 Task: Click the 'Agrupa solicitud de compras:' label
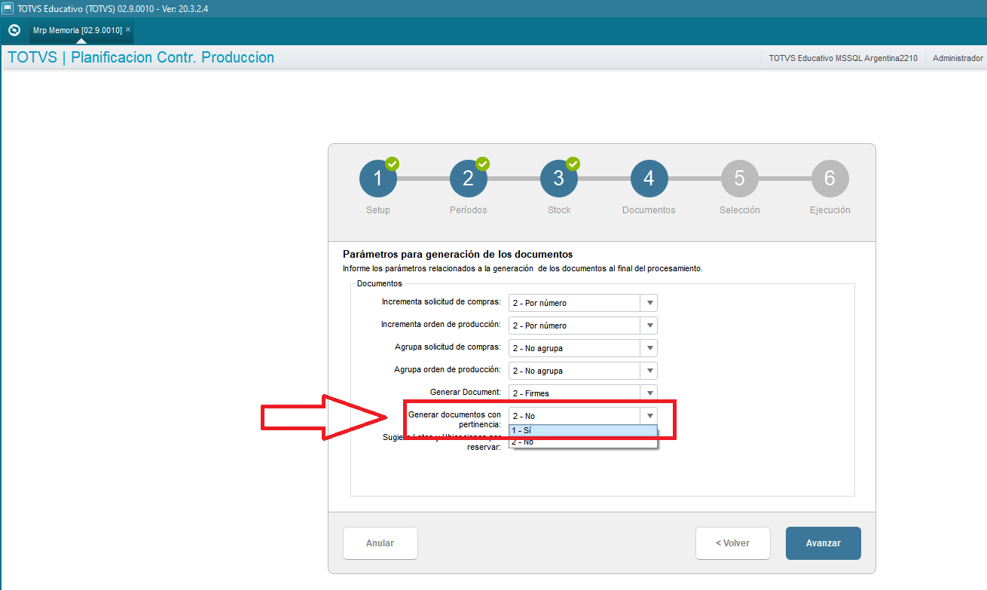tap(448, 347)
